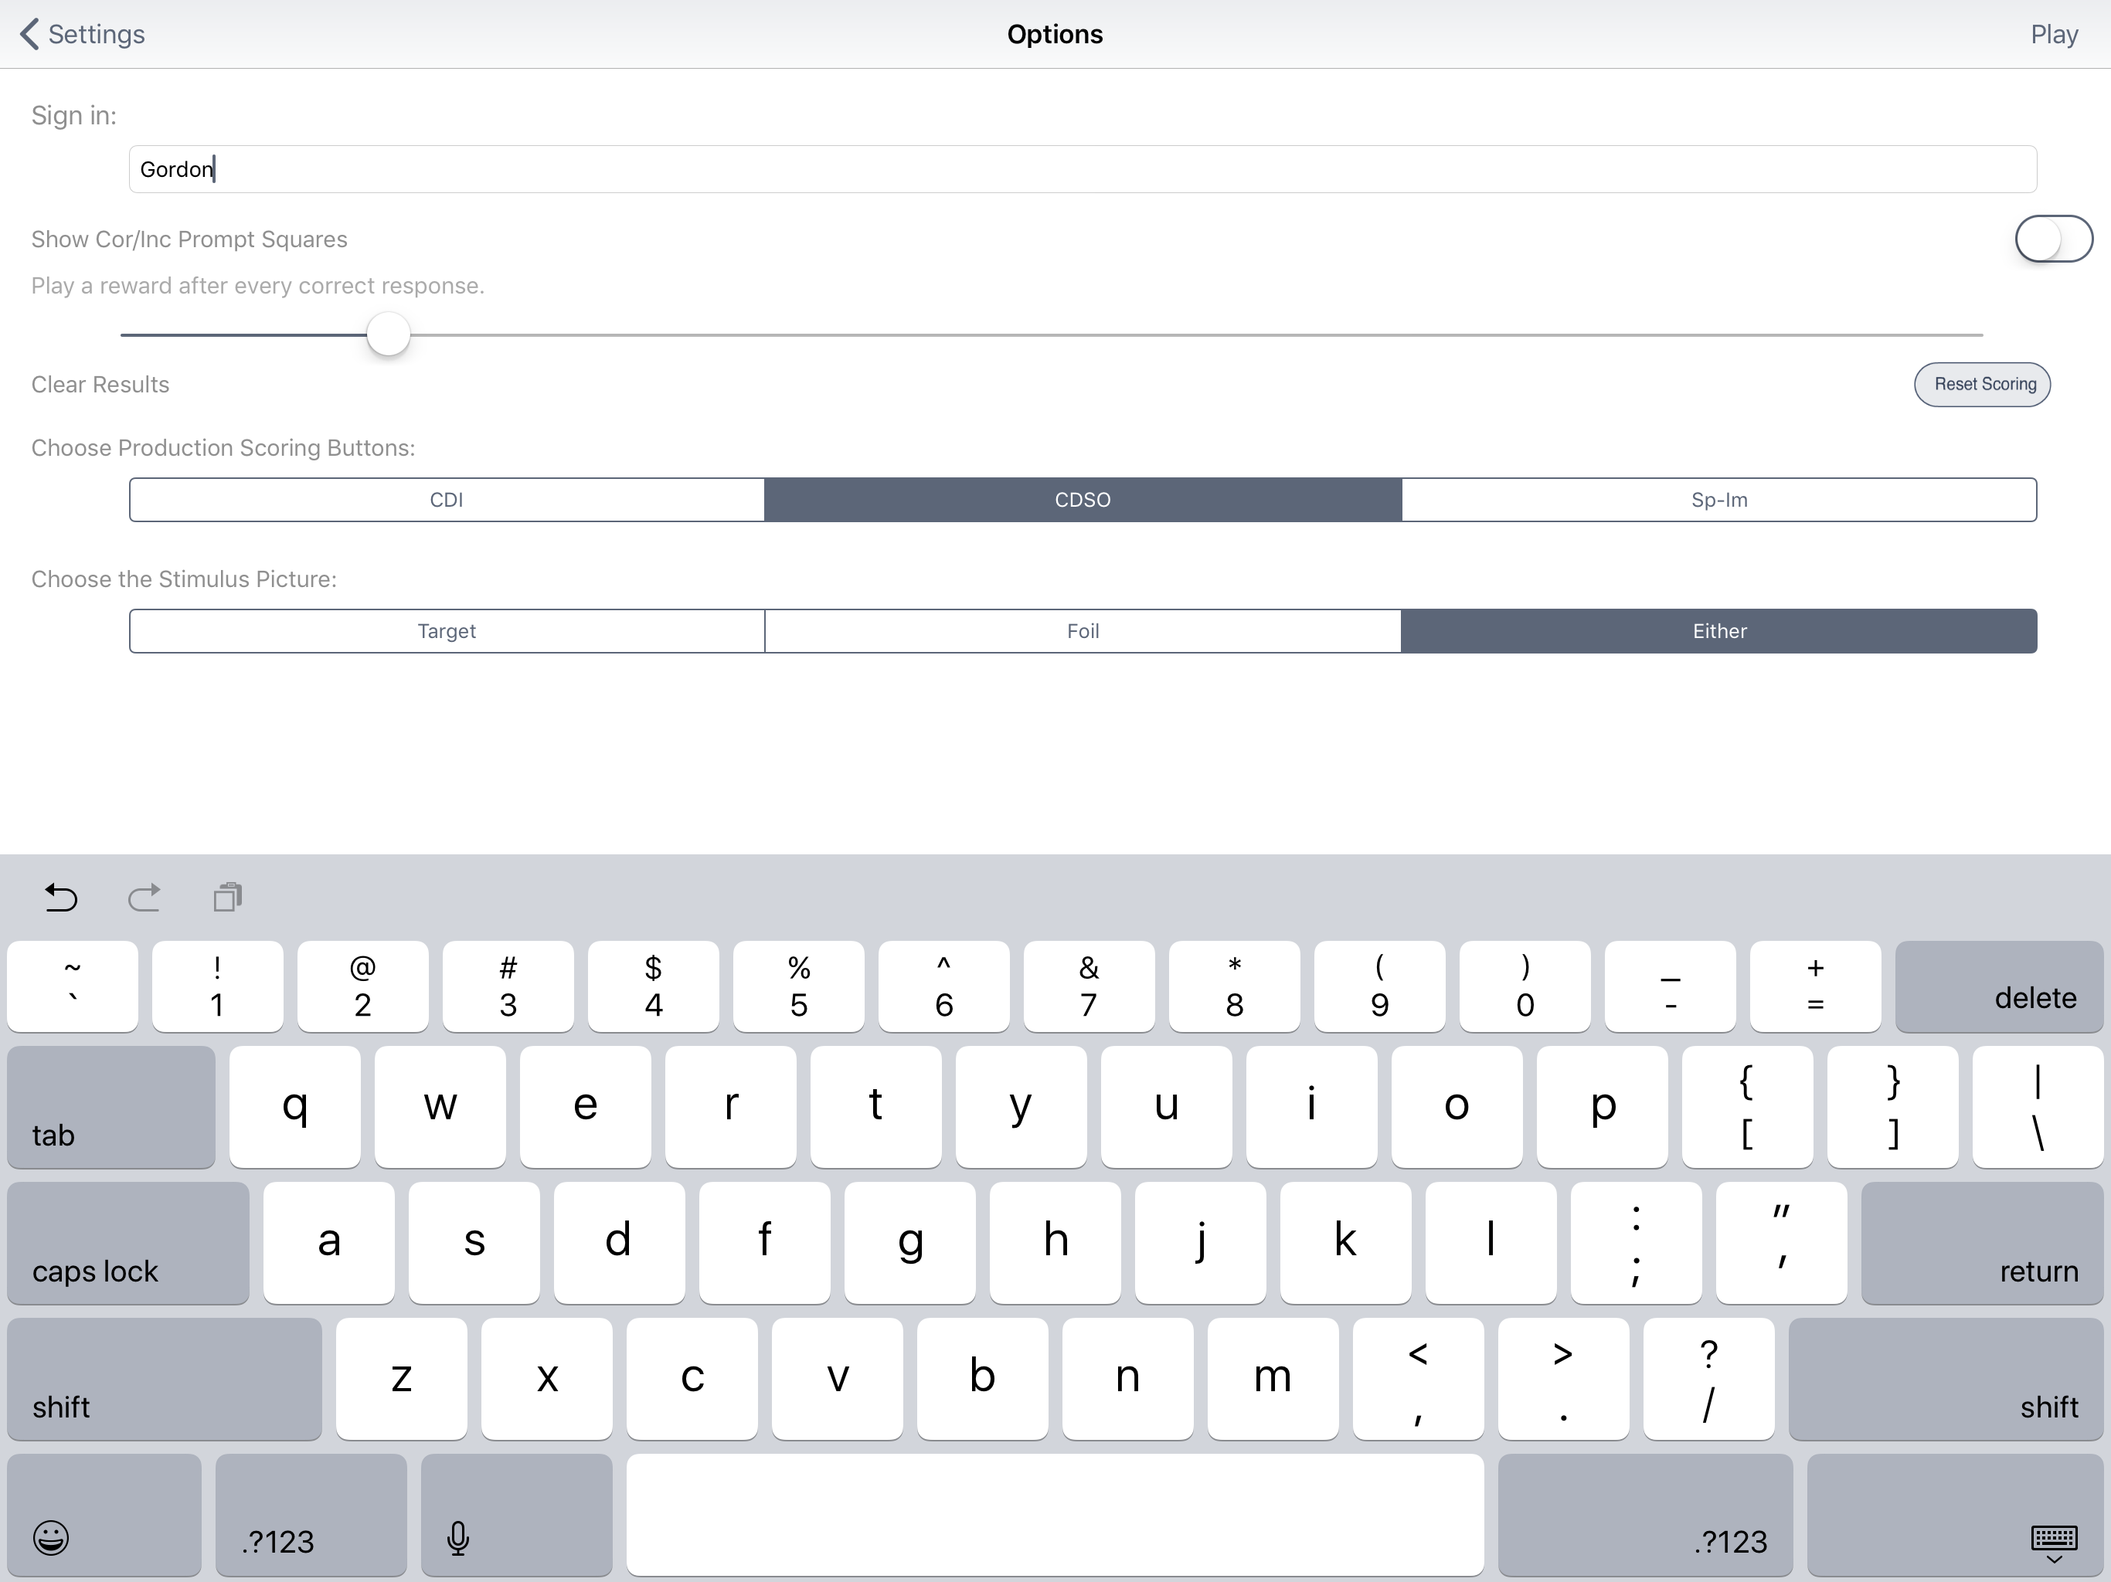This screenshot has height=1582, width=2111.
Task: Open the emoji keyboard with smiley icon
Action: tap(52, 1537)
